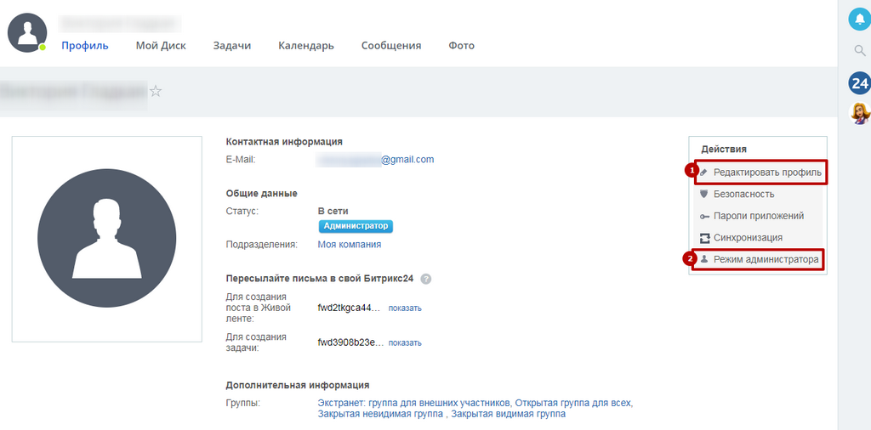The width and height of the screenshot is (871, 430).
Task: Select the Фото tab
Action: [x=461, y=46]
